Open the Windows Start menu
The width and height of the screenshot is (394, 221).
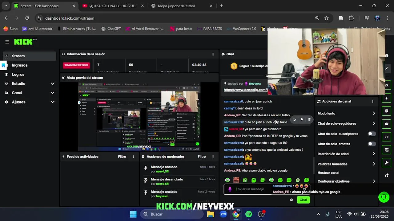click(133, 214)
